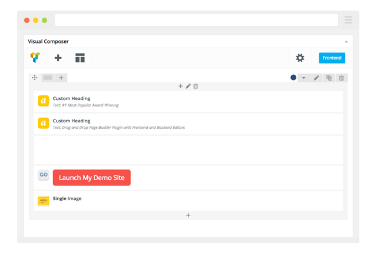Viewport: 377px width, 253px height.
Task: Click the empty element block below headings
Action: [x=188, y=150]
